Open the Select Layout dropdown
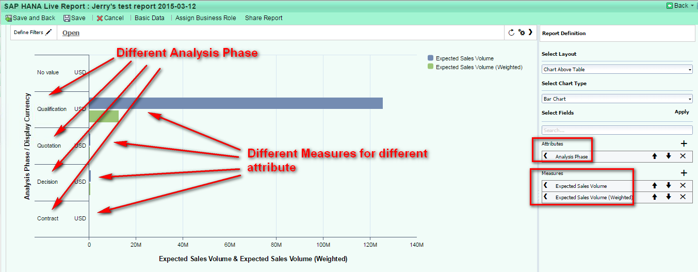Image resolution: width=698 pixels, height=272 pixels. click(617, 69)
